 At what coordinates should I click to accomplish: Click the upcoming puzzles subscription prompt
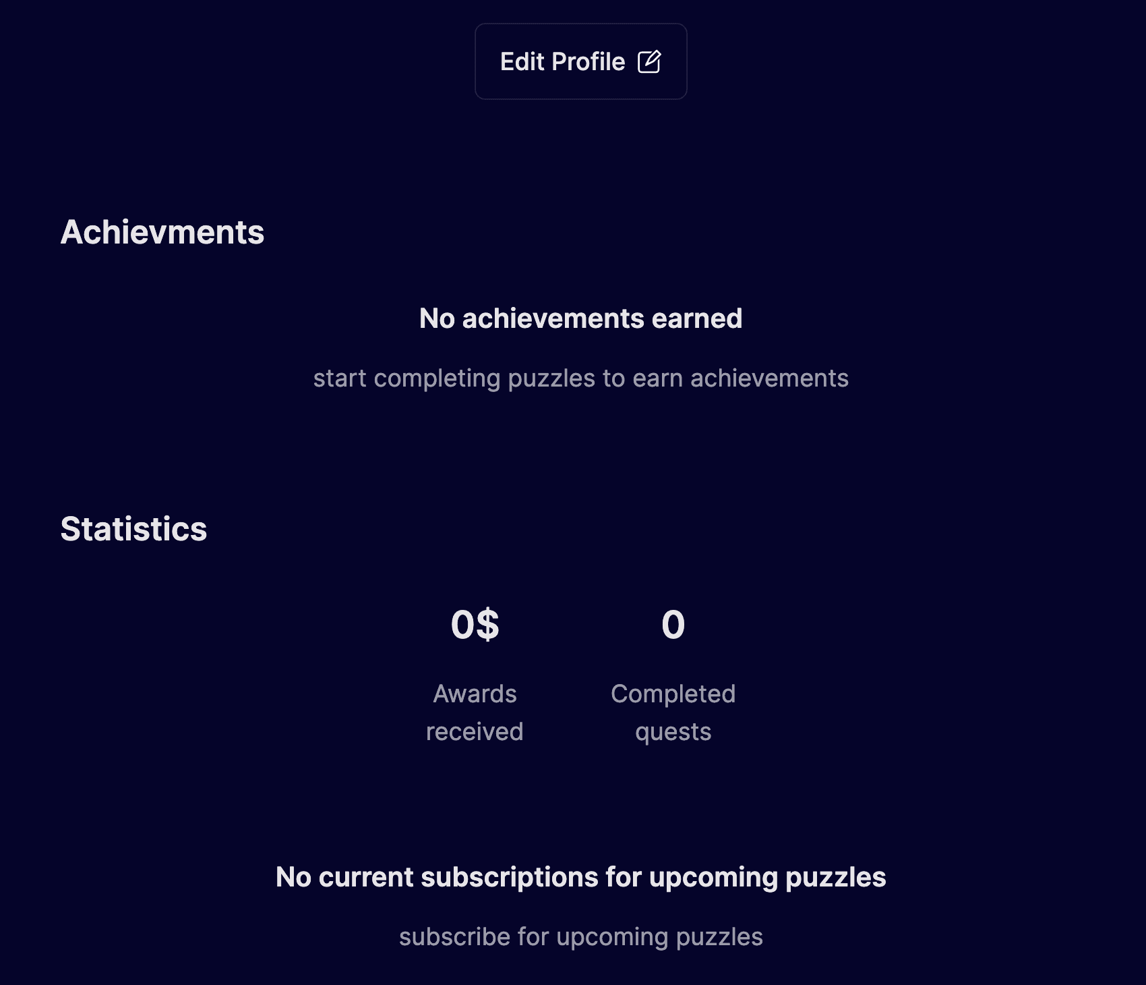click(581, 936)
